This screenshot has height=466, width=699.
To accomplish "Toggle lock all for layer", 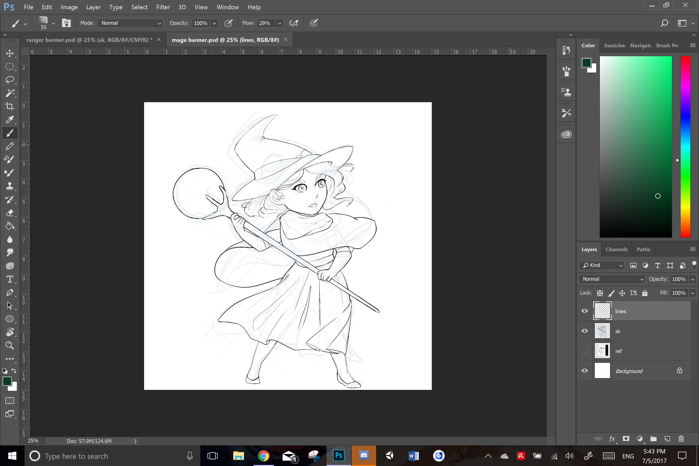I will point(645,293).
